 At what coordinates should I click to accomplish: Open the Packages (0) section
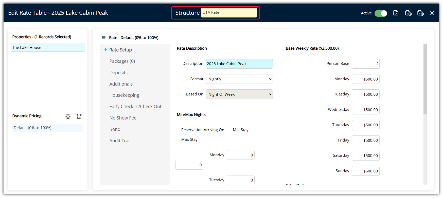pos(122,61)
